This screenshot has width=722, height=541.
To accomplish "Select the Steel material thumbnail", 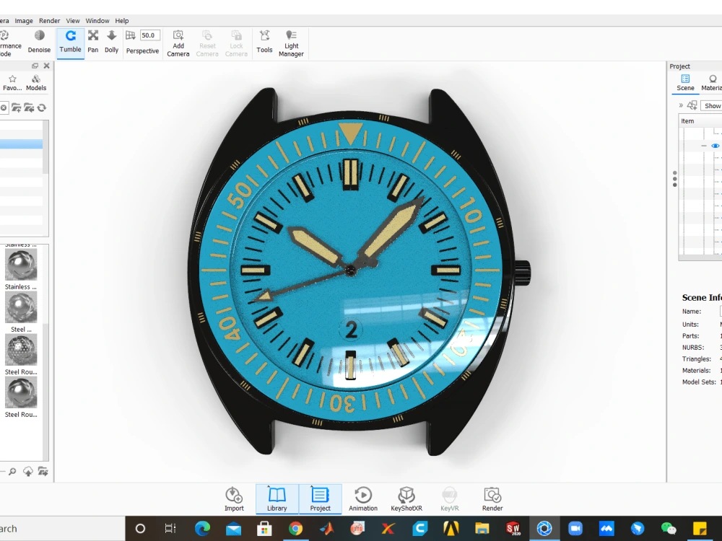I will (21, 307).
